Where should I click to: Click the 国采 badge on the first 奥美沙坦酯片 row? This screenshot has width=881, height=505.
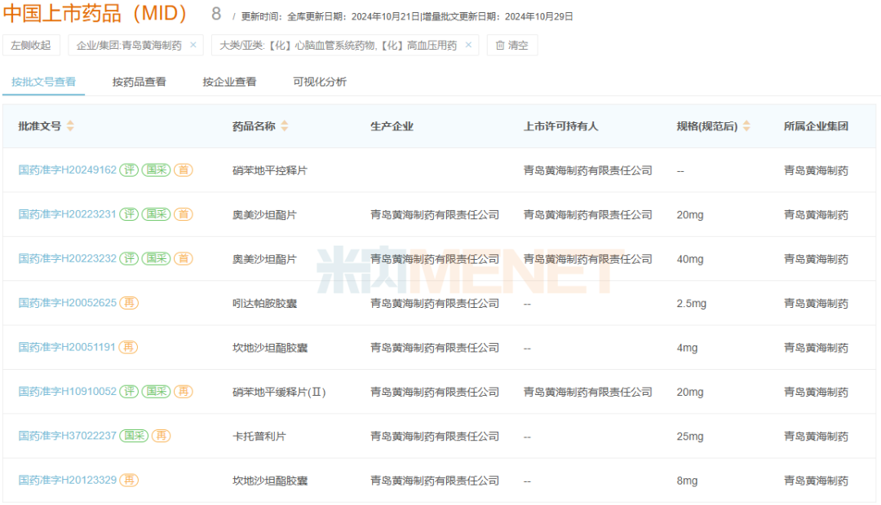(156, 214)
